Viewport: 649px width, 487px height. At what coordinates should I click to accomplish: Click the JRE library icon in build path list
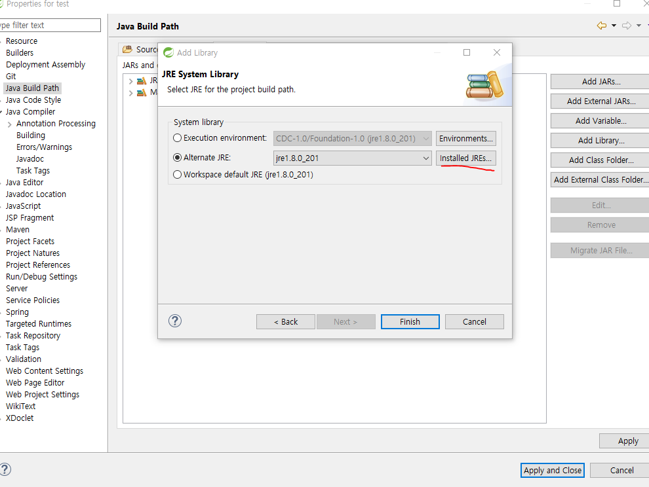tap(142, 81)
